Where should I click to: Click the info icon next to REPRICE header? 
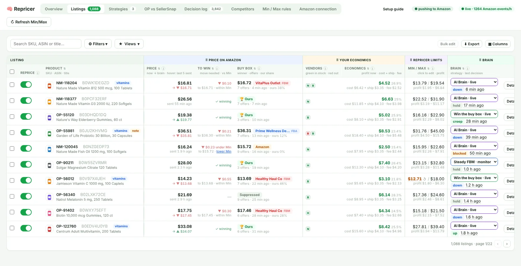tap(38, 73)
